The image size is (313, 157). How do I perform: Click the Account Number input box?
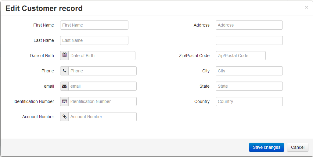(x=103, y=117)
